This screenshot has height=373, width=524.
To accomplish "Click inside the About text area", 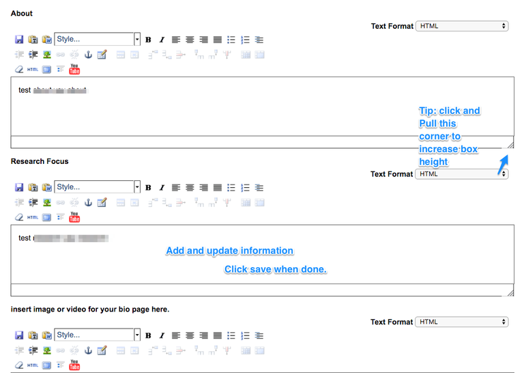I will (x=205, y=109).
